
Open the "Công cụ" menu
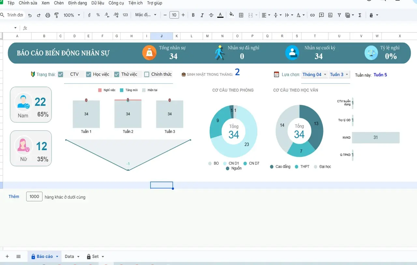[x=117, y=3]
